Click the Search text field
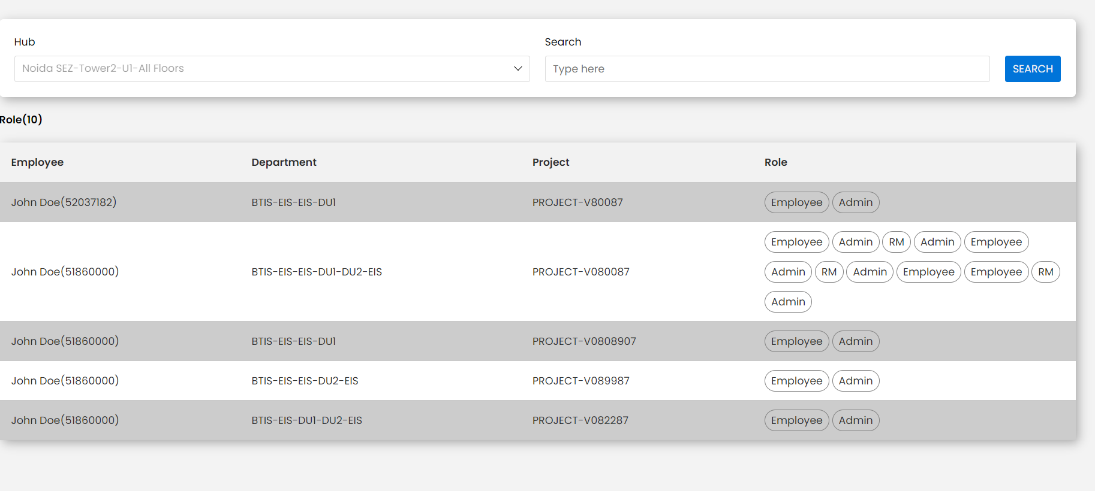1095x491 pixels. point(766,69)
